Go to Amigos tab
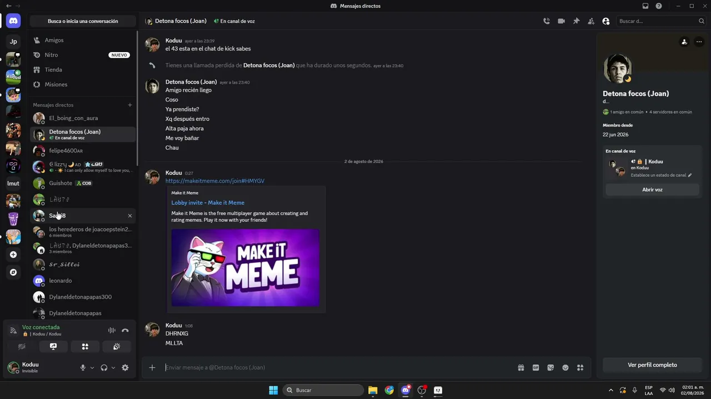The width and height of the screenshot is (711, 399). (83, 40)
